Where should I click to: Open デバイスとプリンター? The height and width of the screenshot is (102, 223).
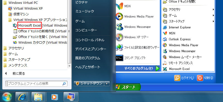pos(91,49)
